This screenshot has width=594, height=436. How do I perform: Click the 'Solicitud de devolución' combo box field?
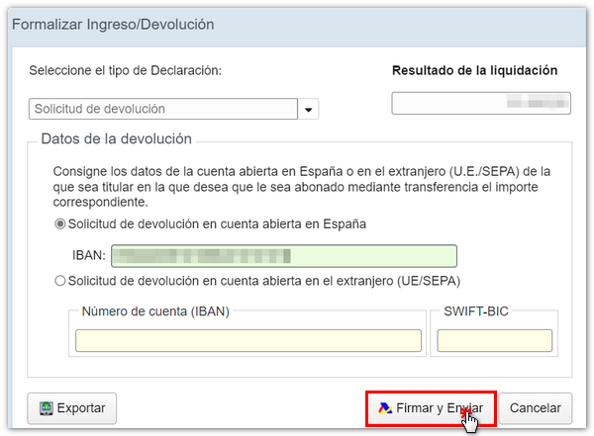[x=163, y=109]
